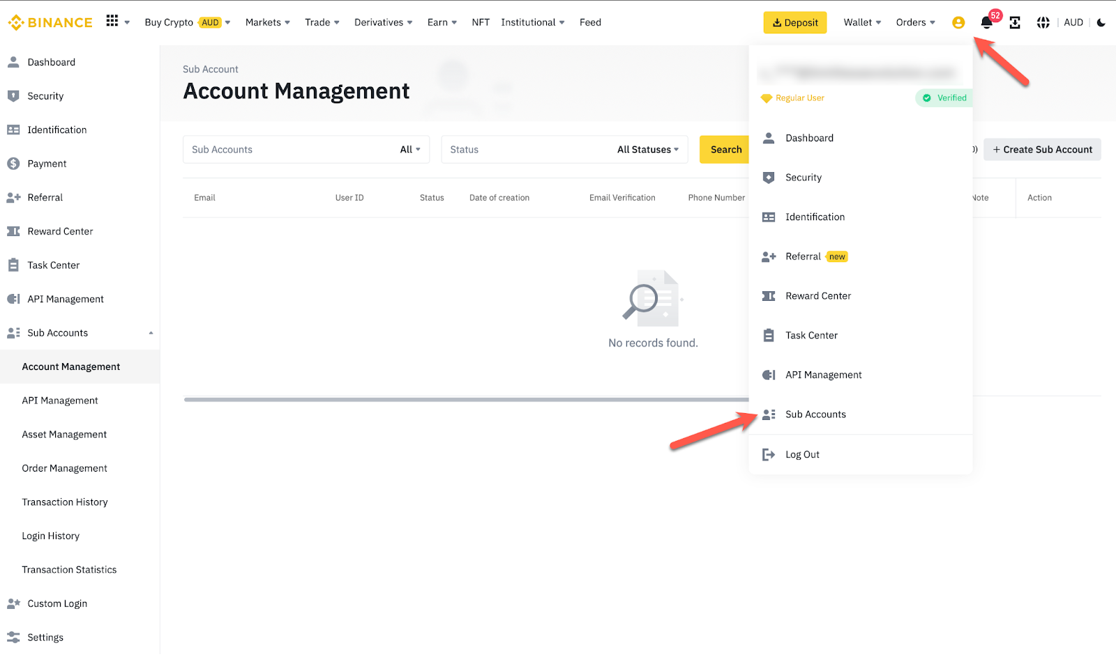This screenshot has width=1116, height=659.
Task: Click the yellow Search button
Action: click(x=725, y=150)
